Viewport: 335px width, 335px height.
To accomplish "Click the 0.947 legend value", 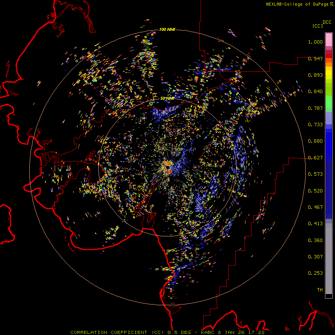I will tap(315, 58).
